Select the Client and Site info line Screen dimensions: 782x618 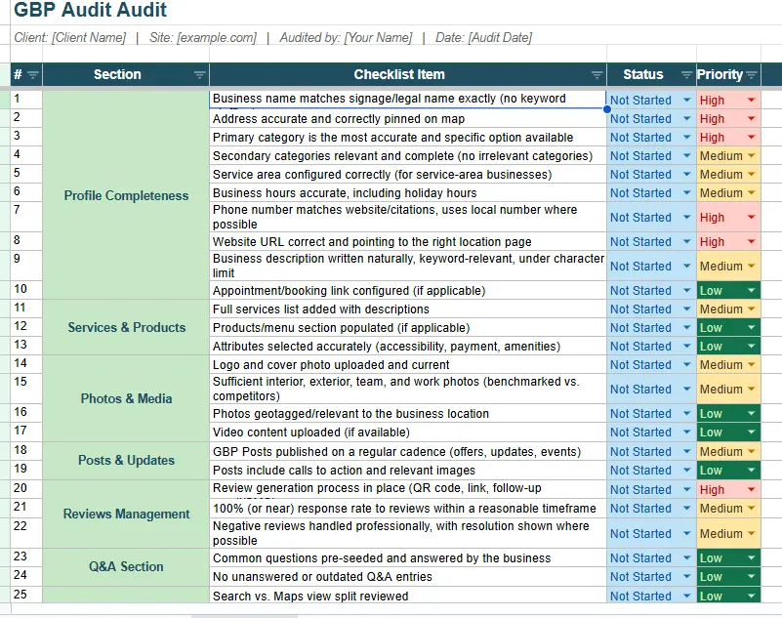[272, 37]
